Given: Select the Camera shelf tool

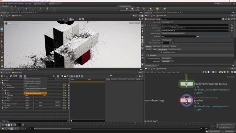Looking at the screenshot, I should 122,9.
